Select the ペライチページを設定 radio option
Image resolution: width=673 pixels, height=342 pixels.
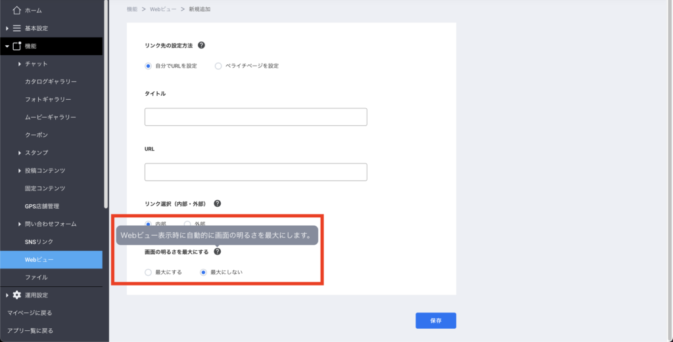pyautogui.click(x=218, y=66)
